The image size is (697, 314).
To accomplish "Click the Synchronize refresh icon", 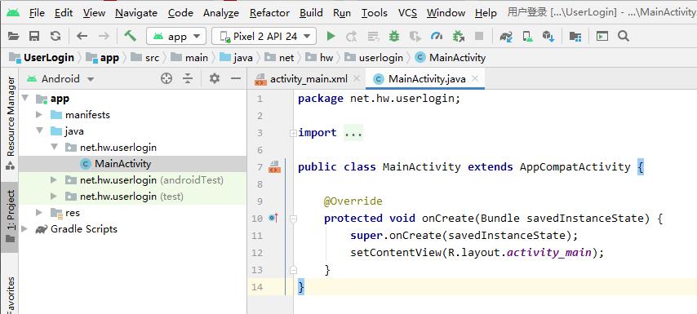I will point(55,37).
